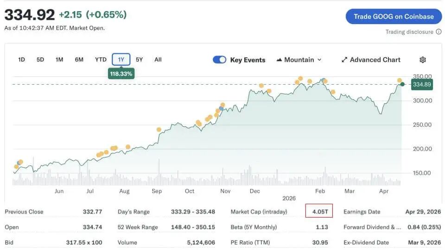Select the 1D time range tab
This screenshot has height=250, width=445.
(21, 59)
